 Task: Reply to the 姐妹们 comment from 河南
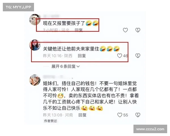82,115
